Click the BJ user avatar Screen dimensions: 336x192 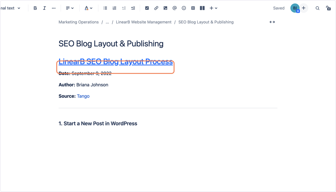click(x=295, y=8)
